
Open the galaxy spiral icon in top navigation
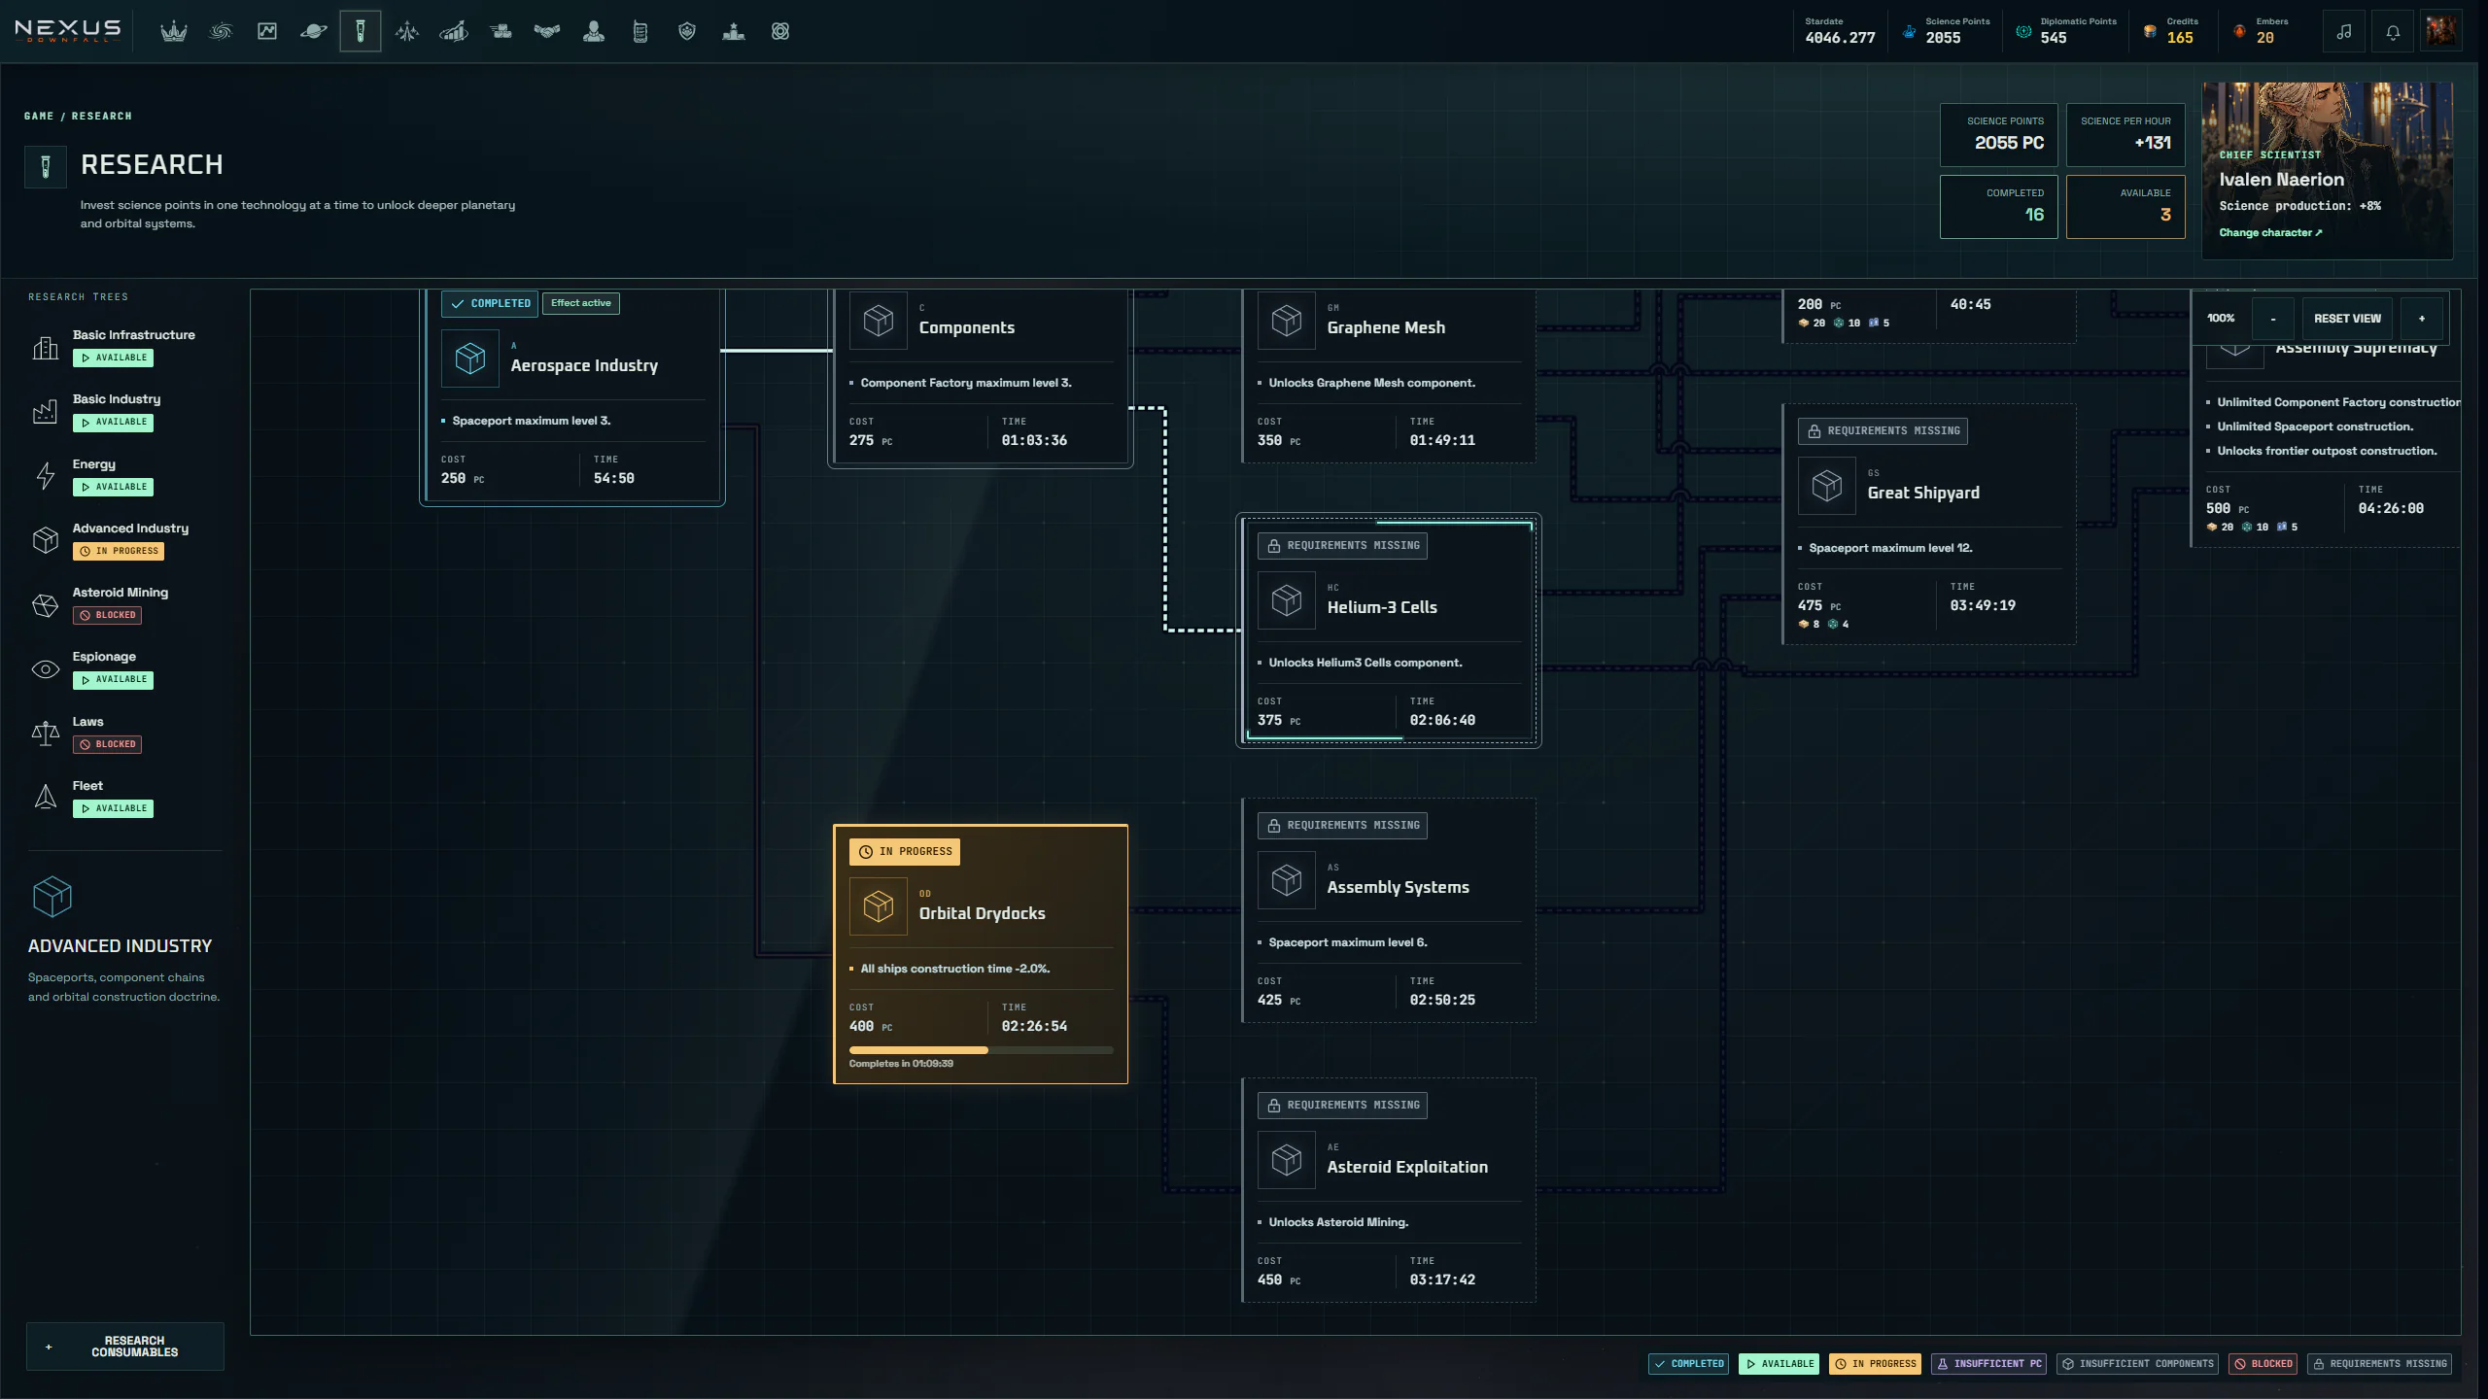[x=221, y=32]
